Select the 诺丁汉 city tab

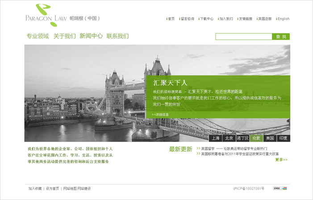[242, 138]
